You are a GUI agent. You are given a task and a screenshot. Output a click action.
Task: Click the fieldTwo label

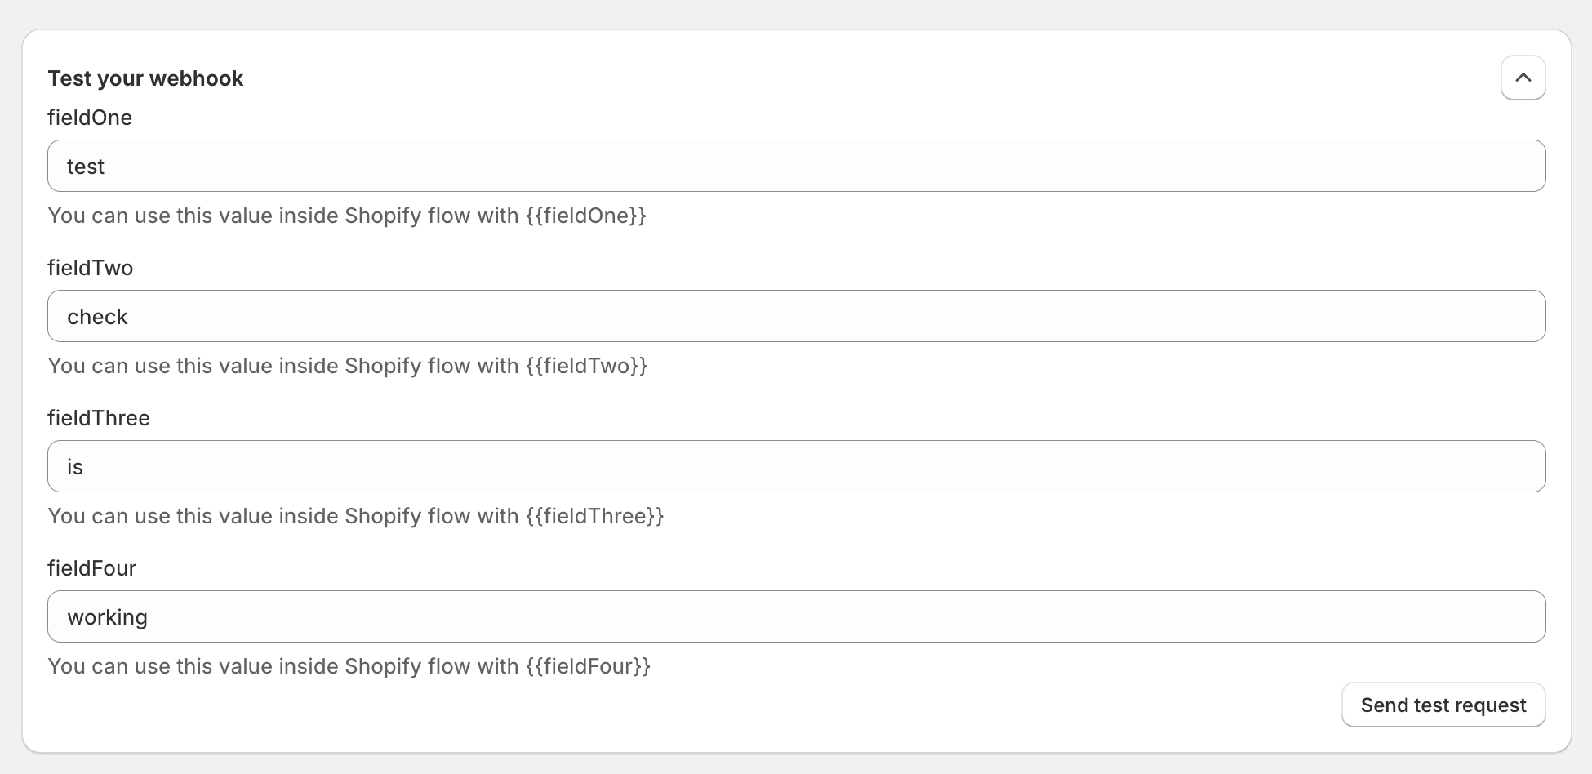pos(91,268)
